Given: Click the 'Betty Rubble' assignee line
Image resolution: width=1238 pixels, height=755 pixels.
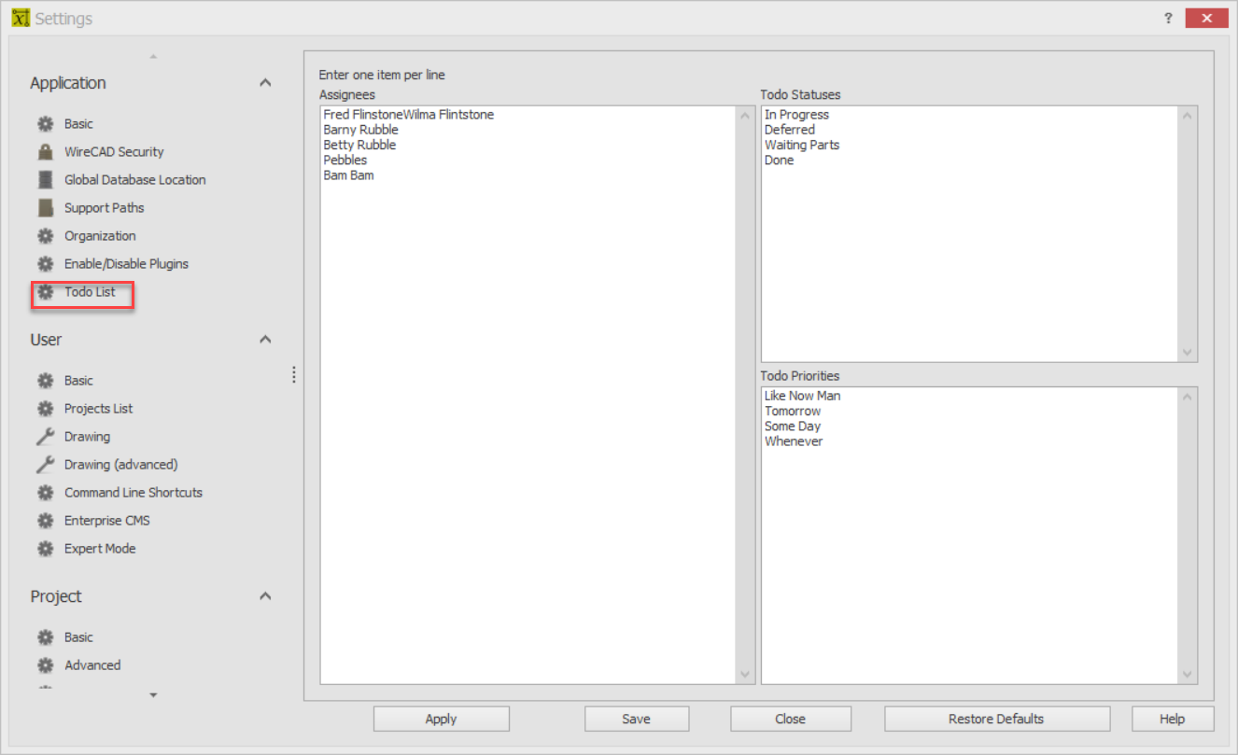Looking at the screenshot, I should [359, 145].
